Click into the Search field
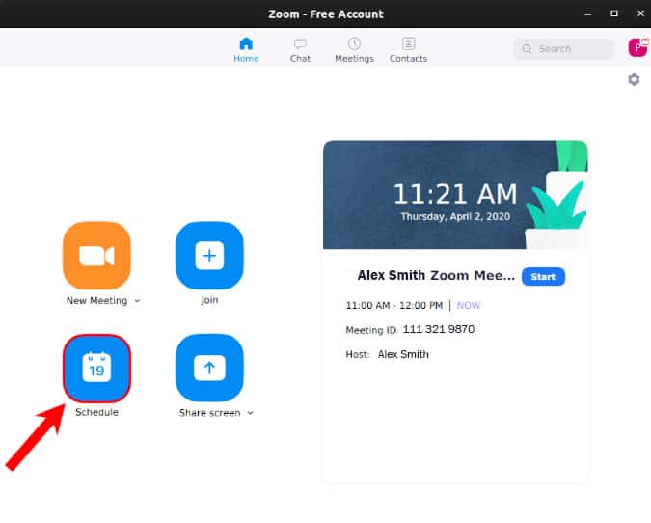 564,48
